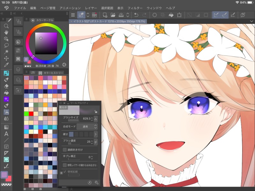Open brush density dynamics double-chevron button
This screenshot has width=255, height=191.
96,142
